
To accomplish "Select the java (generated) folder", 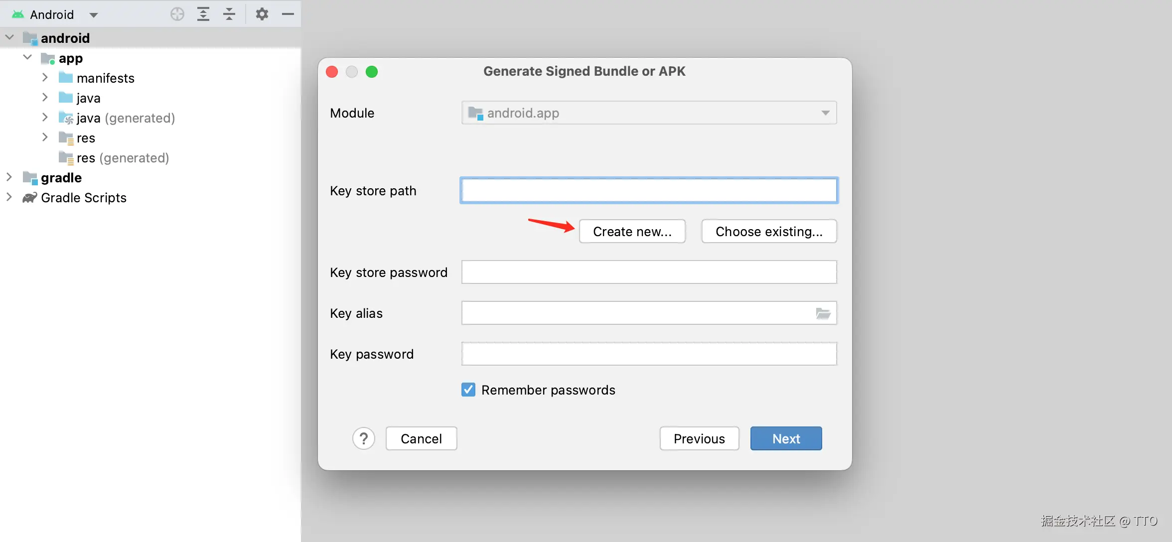I will tap(125, 118).
